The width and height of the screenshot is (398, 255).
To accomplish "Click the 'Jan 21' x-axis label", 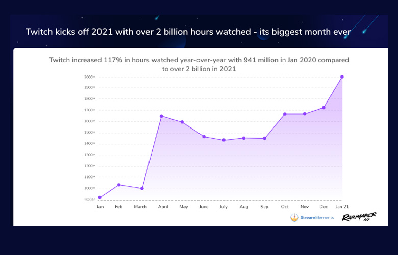I will pyautogui.click(x=342, y=206).
